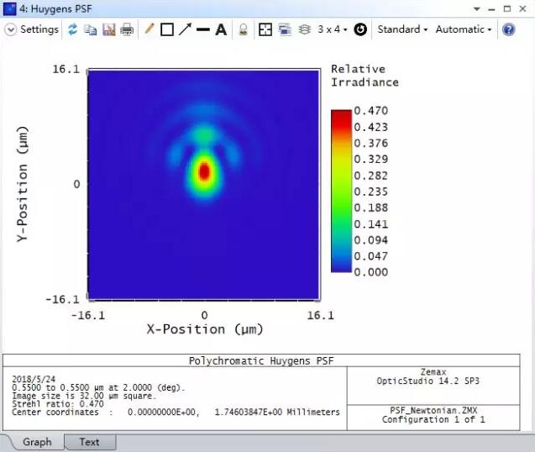
Task: Open the window options dropdown arrow
Action: 477,9
